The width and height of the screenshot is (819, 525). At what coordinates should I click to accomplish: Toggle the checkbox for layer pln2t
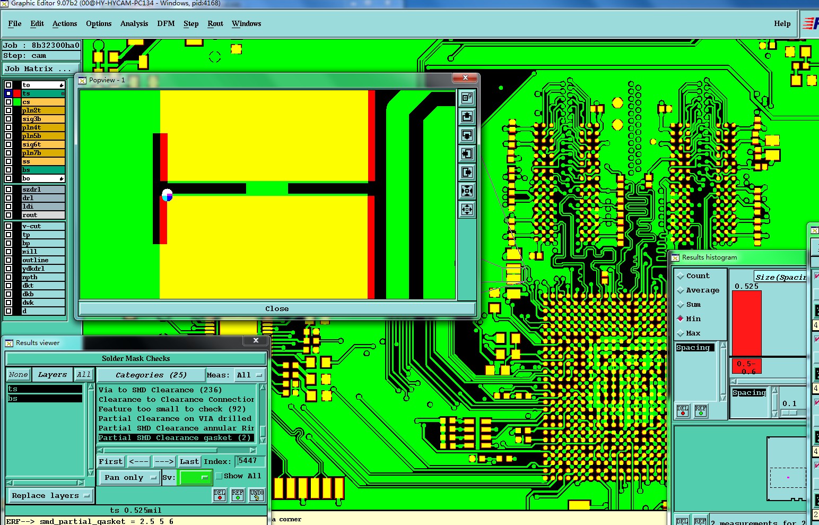(x=8, y=110)
